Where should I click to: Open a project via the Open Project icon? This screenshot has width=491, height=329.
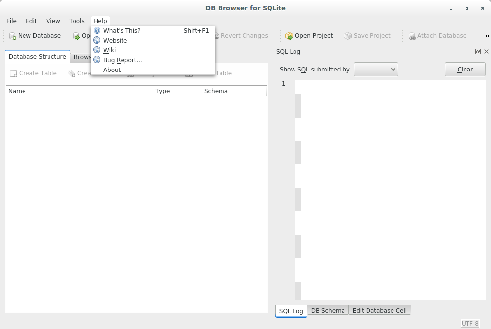pyautogui.click(x=289, y=35)
